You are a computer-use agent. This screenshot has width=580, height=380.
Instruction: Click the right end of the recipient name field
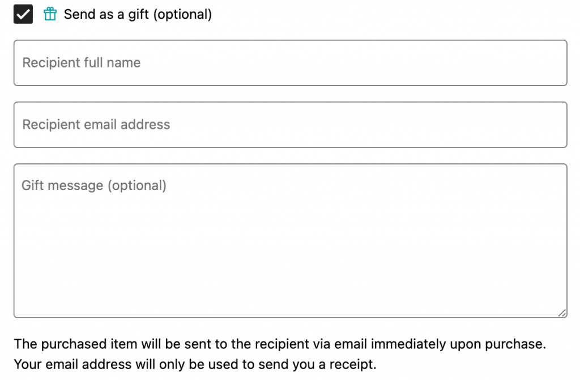coord(544,63)
